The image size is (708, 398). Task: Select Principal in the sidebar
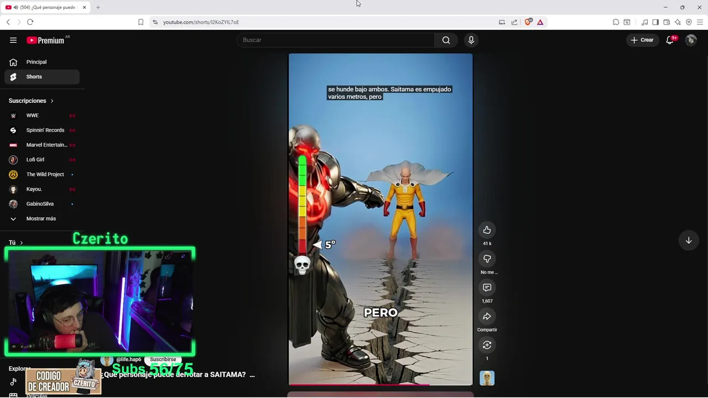click(42, 62)
